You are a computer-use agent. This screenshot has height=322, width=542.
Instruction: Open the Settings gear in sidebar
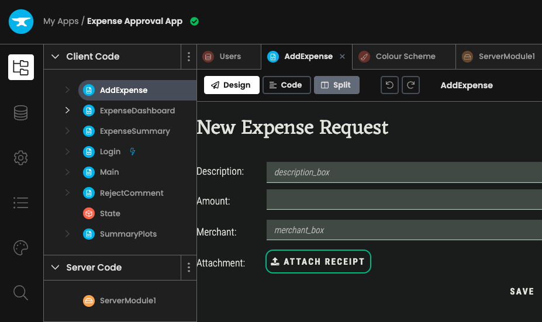(x=20, y=157)
